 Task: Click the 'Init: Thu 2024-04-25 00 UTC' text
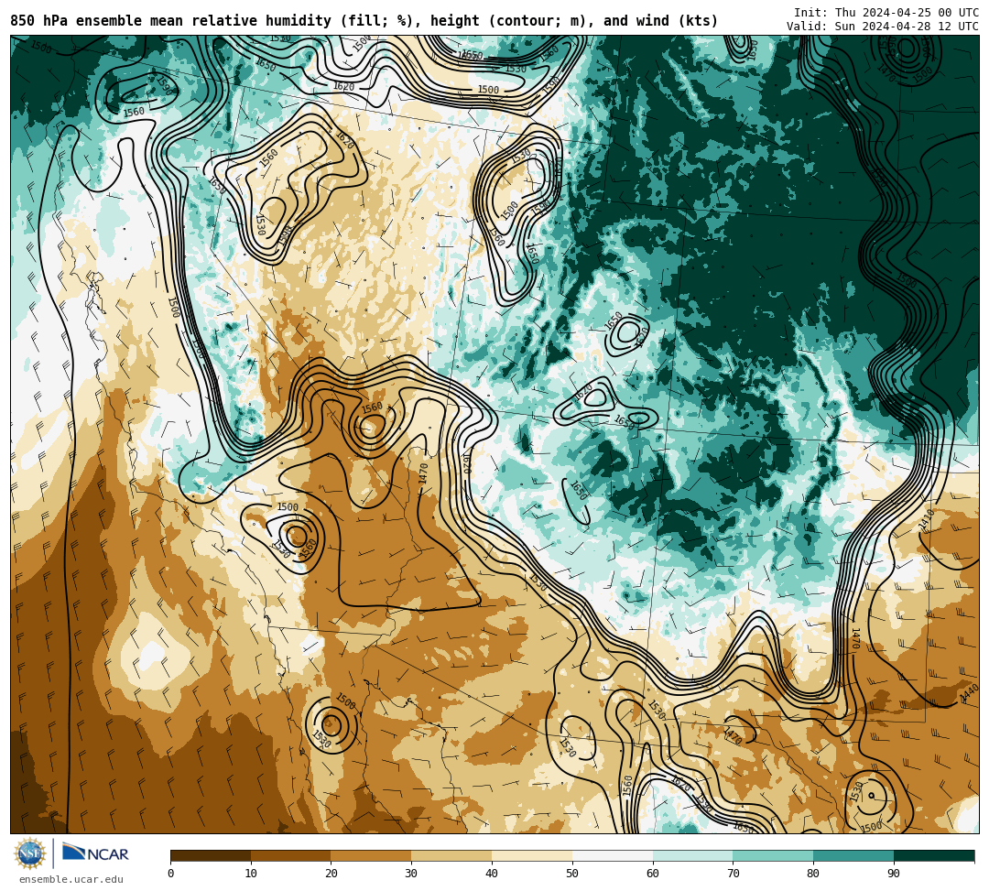pos(886,13)
